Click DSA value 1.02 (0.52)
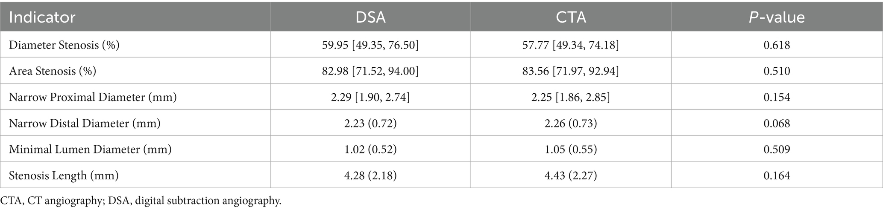 coord(370,150)
